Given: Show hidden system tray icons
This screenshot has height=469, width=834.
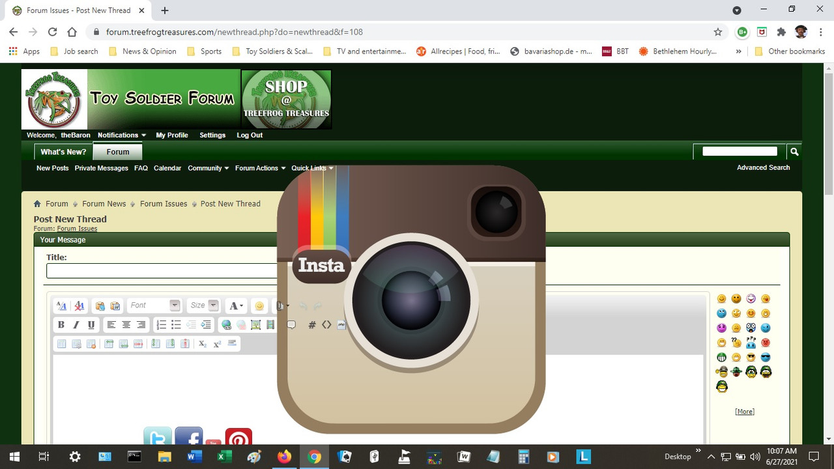Looking at the screenshot, I should 711,457.
